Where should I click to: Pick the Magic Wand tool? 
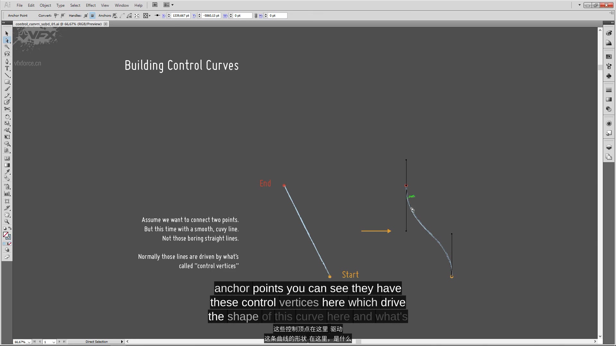(7, 47)
